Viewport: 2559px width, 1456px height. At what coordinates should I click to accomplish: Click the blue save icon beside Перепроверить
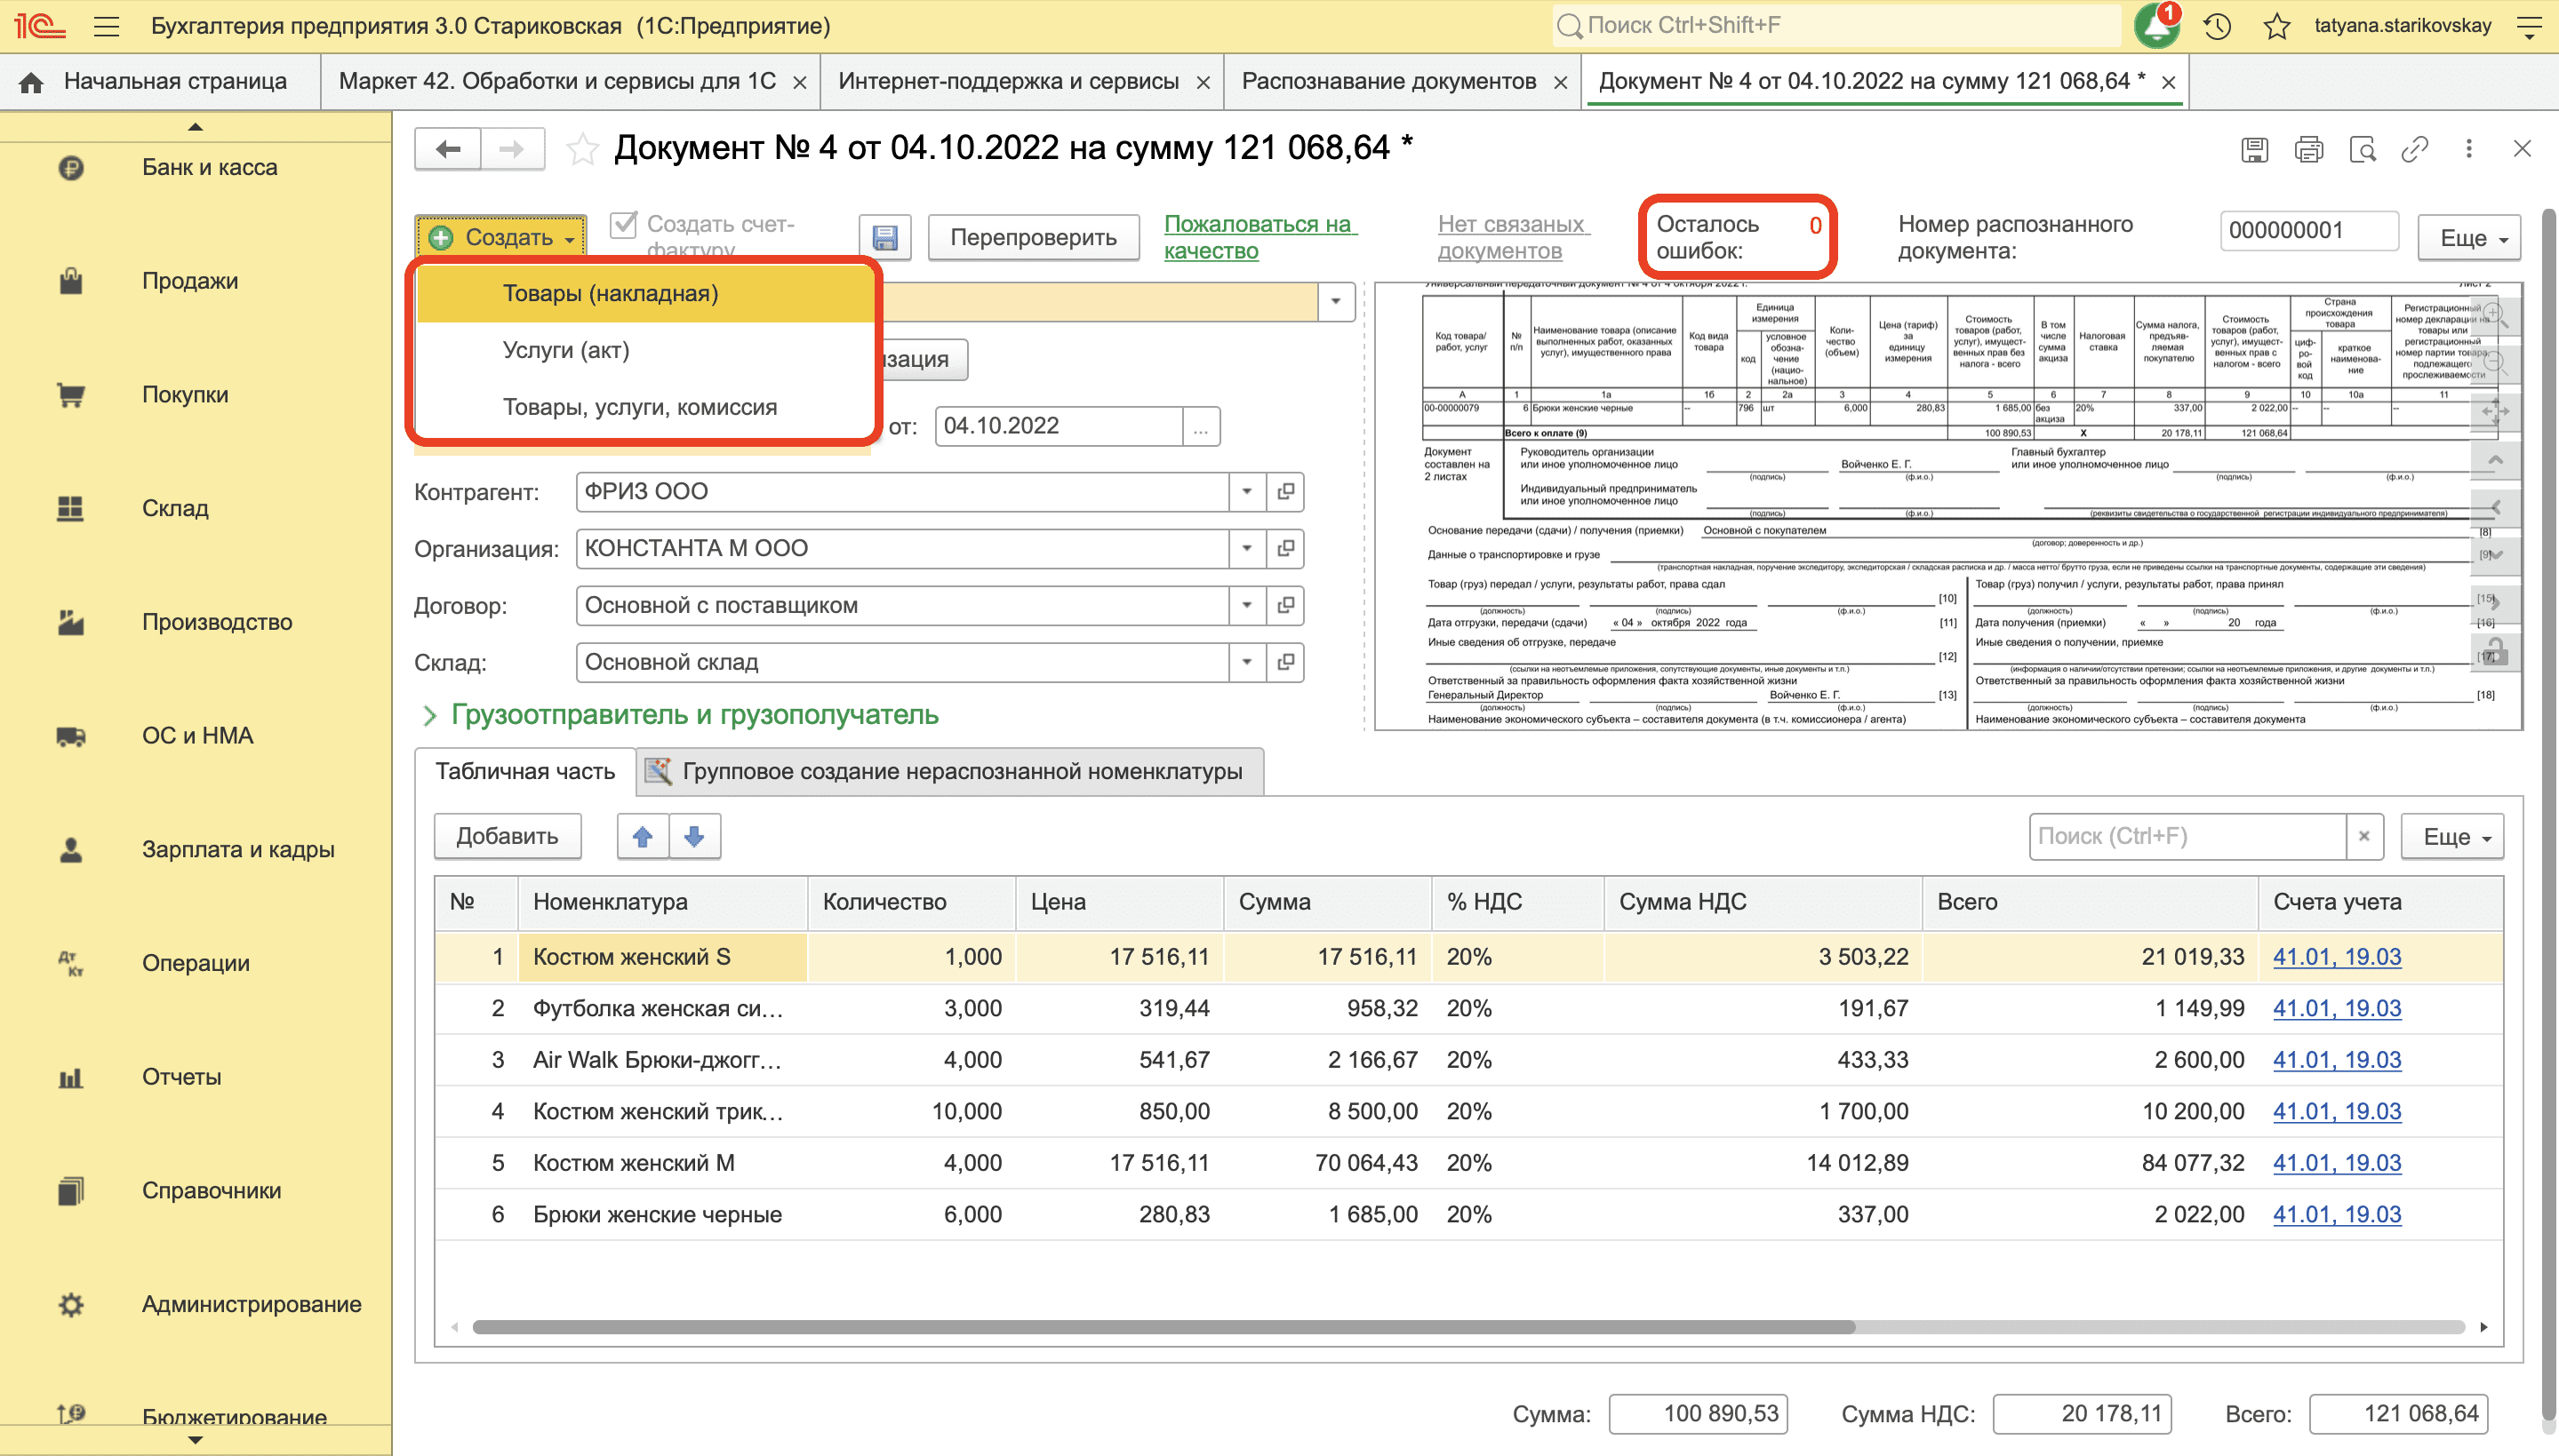(885, 238)
